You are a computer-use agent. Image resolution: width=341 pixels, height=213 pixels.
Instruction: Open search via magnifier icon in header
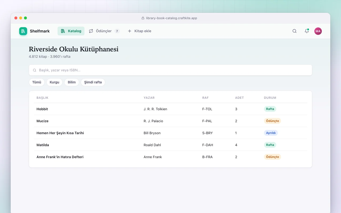(x=294, y=31)
